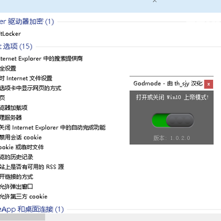Collapse the 选项 (15) group header
Viewport: 221px width, 221px height.
16,47
